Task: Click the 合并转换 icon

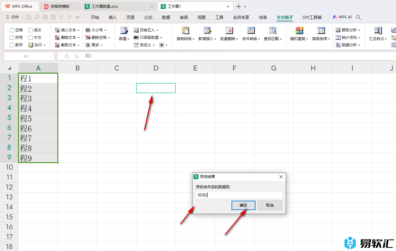Action: 251,30
